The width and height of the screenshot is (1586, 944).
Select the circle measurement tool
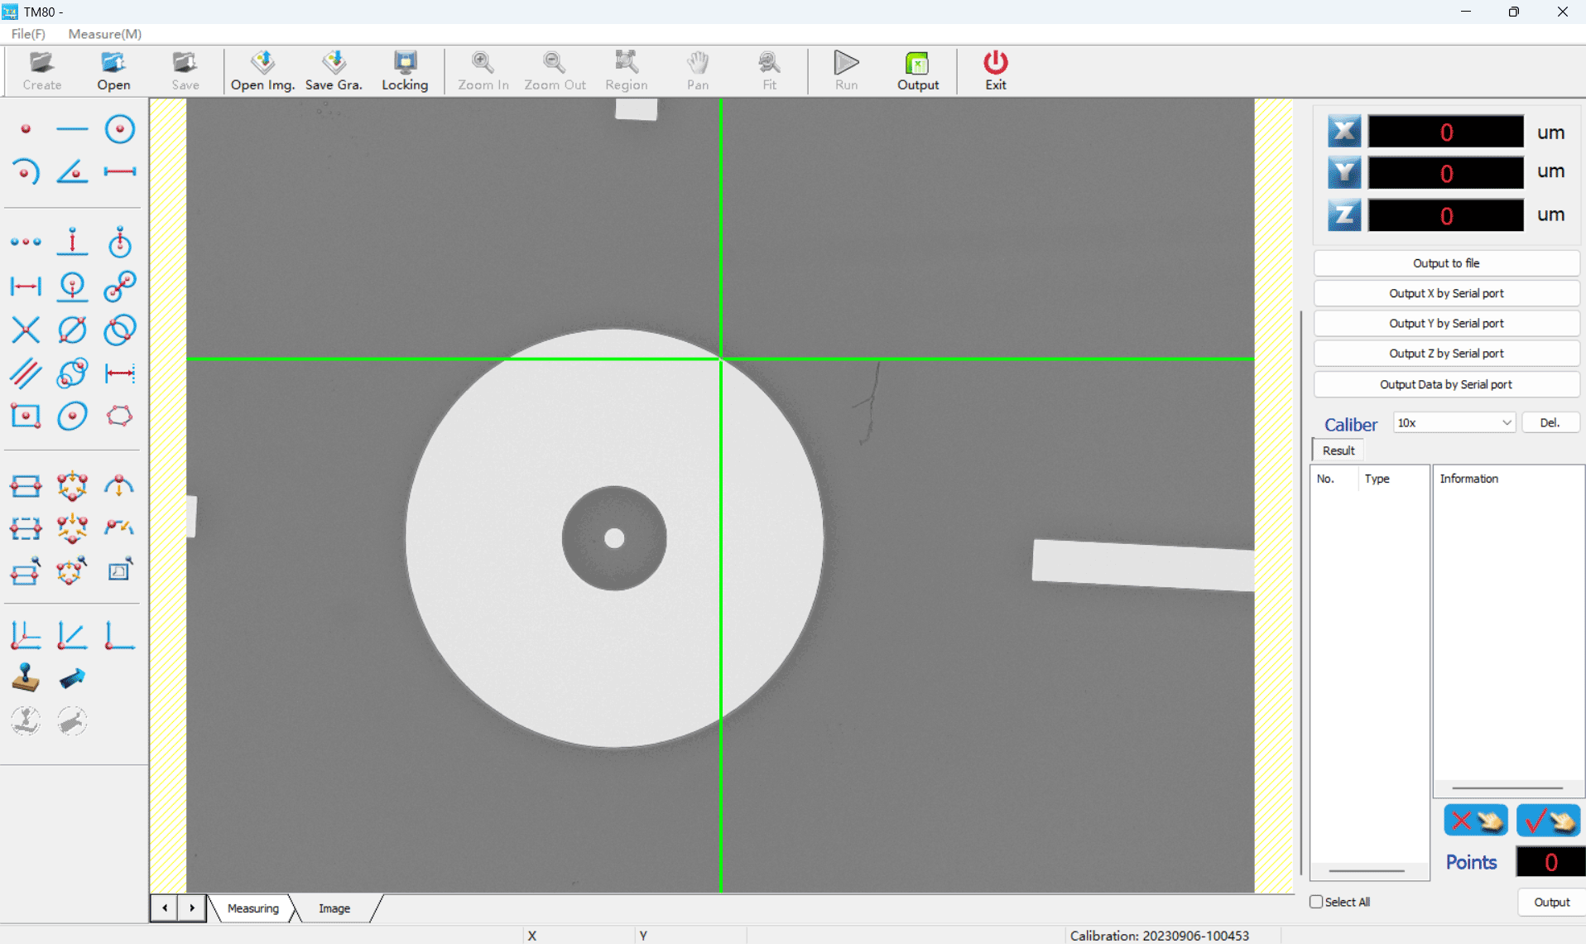point(119,129)
